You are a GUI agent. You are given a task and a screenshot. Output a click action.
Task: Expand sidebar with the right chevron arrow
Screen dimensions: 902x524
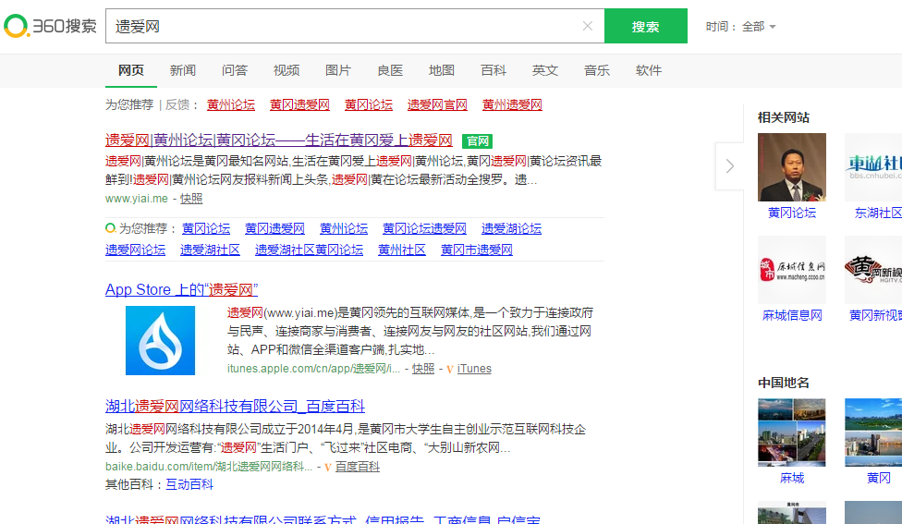pyautogui.click(x=729, y=166)
